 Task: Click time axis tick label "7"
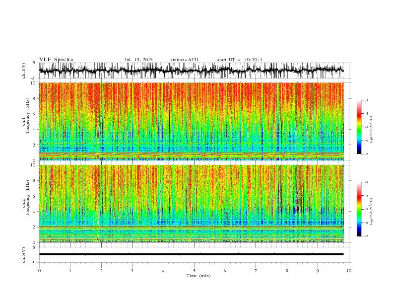pos(256,271)
